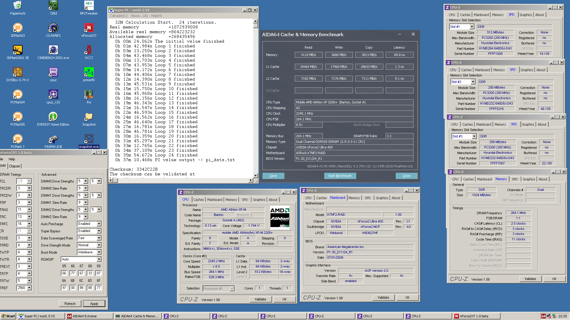
Task: Click the ROMSIP register 65 value field
Action: click(x=64, y=273)
